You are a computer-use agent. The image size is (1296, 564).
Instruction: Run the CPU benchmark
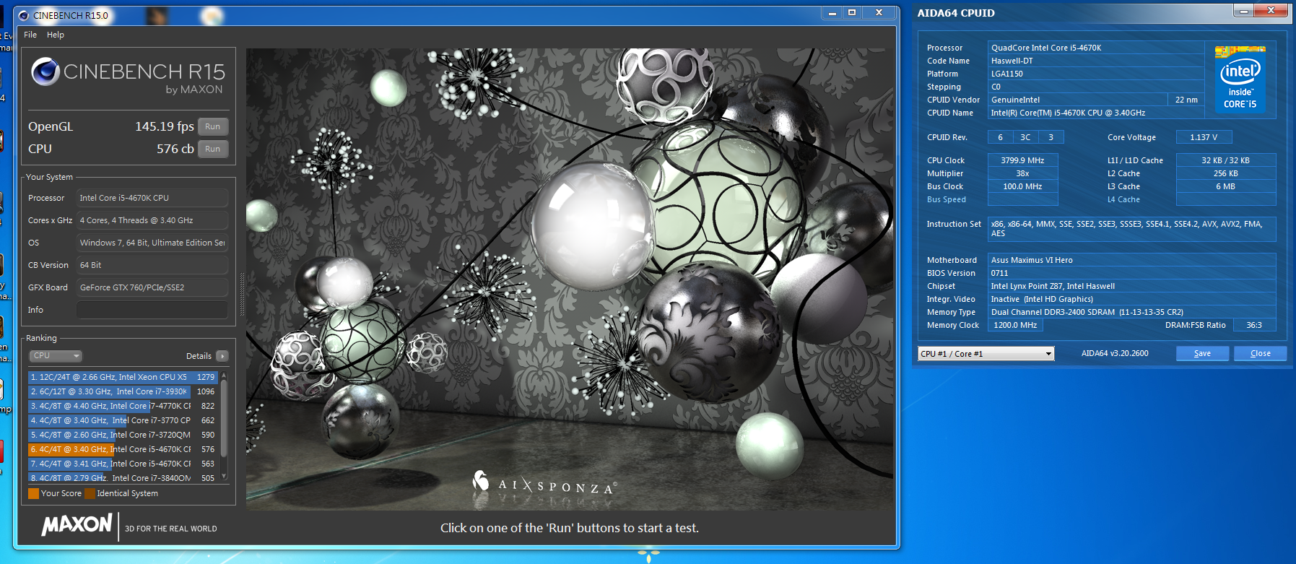pyautogui.click(x=212, y=149)
